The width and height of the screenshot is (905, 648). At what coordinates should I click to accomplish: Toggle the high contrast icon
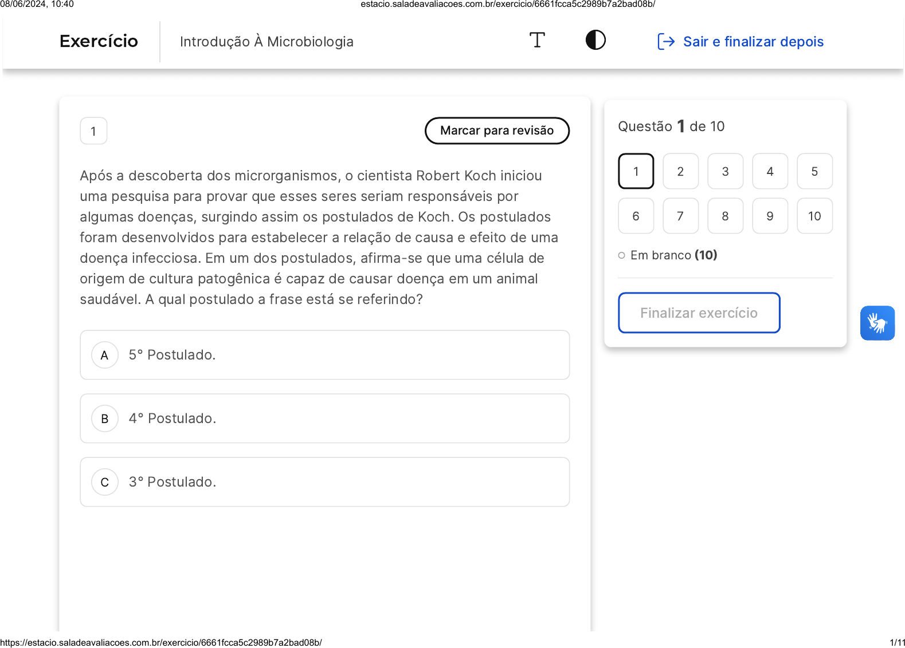(x=596, y=41)
